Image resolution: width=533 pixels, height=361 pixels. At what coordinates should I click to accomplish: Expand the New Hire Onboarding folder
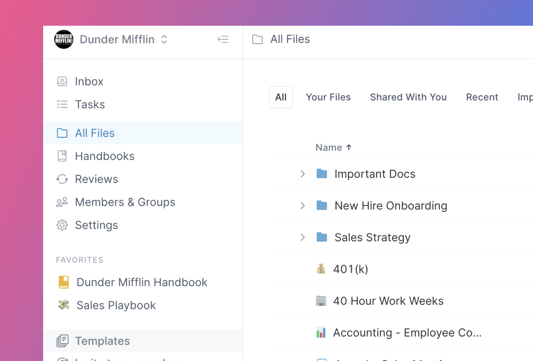(303, 206)
